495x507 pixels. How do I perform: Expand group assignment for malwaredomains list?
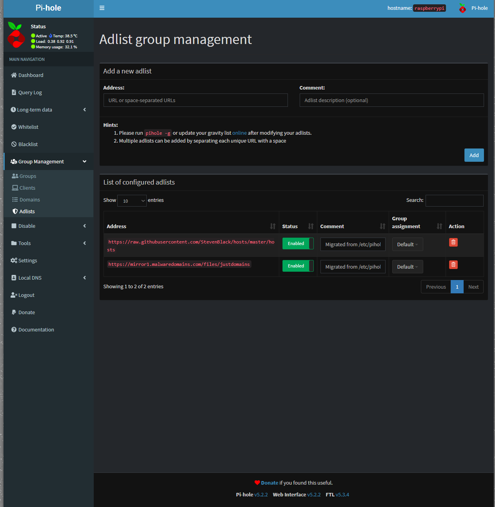click(407, 267)
